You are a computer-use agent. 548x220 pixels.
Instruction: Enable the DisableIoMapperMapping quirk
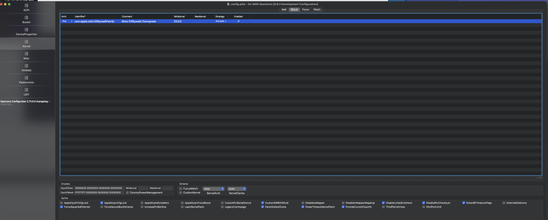[343, 203]
